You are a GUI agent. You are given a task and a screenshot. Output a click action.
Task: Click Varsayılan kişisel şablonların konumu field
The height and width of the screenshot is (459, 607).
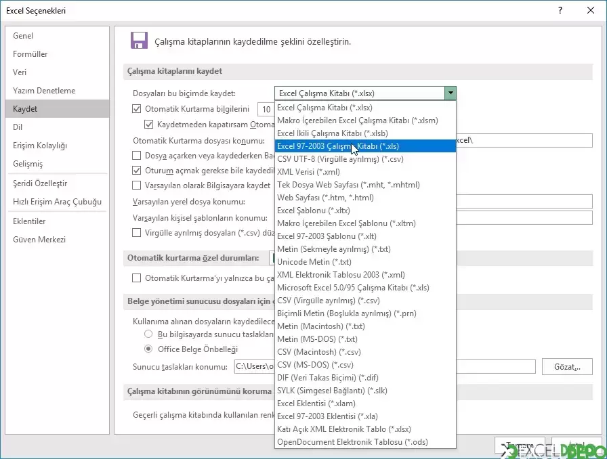click(524, 217)
